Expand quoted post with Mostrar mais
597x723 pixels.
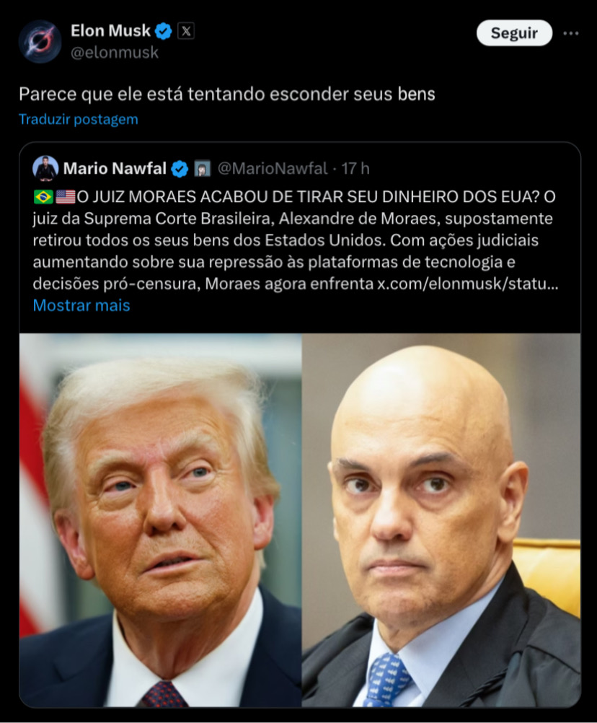(81, 305)
